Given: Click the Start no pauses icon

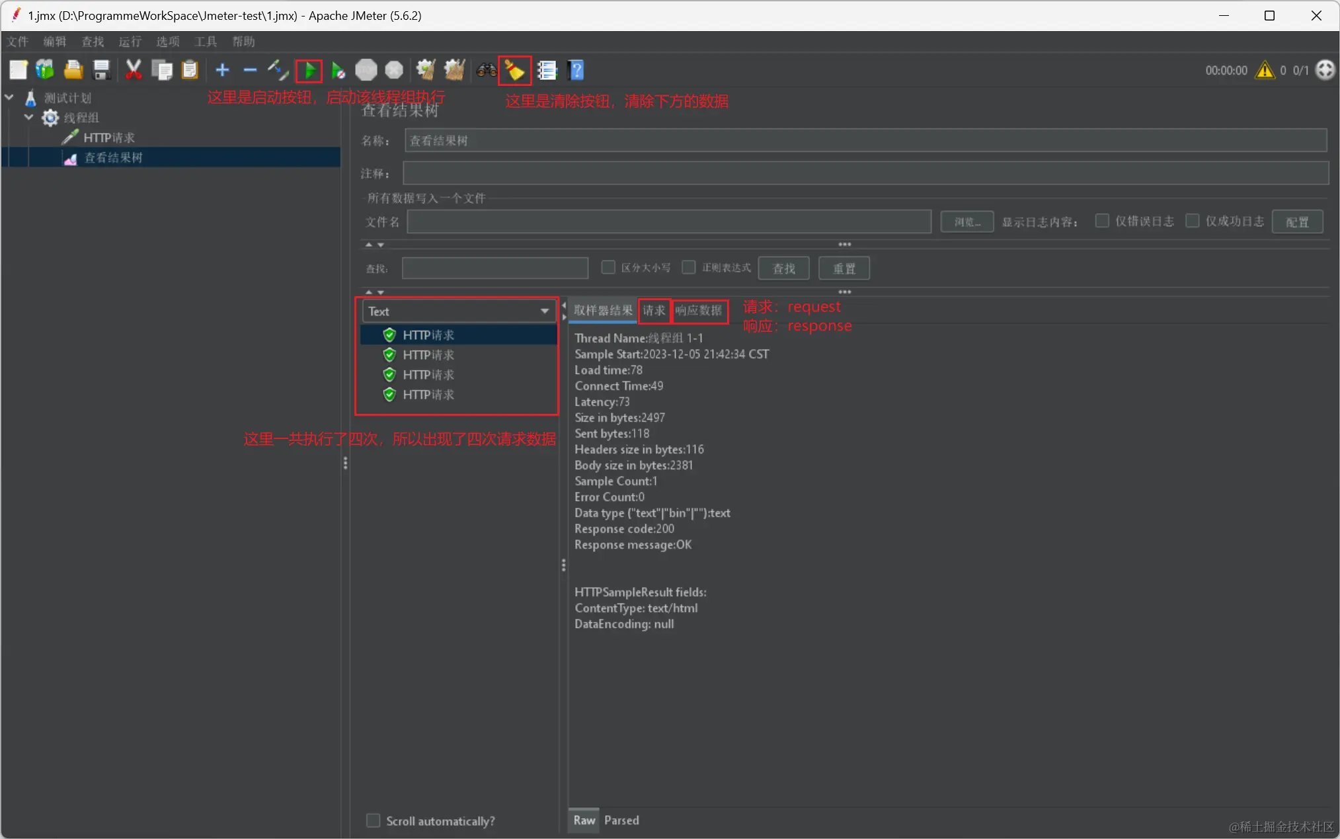Looking at the screenshot, I should point(338,70).
